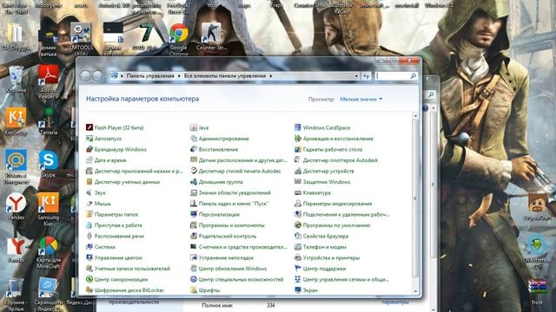This screenshot has width=556, height=312.
Task: Select the Google Chrome desktop shortcut
Action: [x=178, y=40]
